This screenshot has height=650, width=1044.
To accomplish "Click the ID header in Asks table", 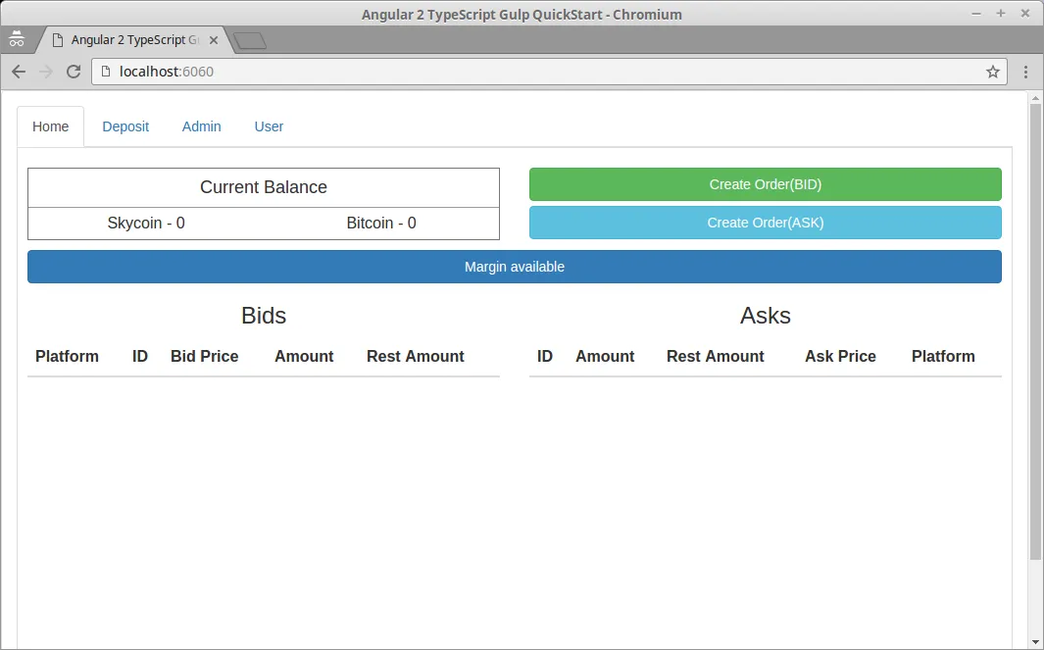I will pyautogui.click(x=545, y=356).
